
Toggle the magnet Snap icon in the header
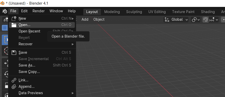[x=205, y=20]
